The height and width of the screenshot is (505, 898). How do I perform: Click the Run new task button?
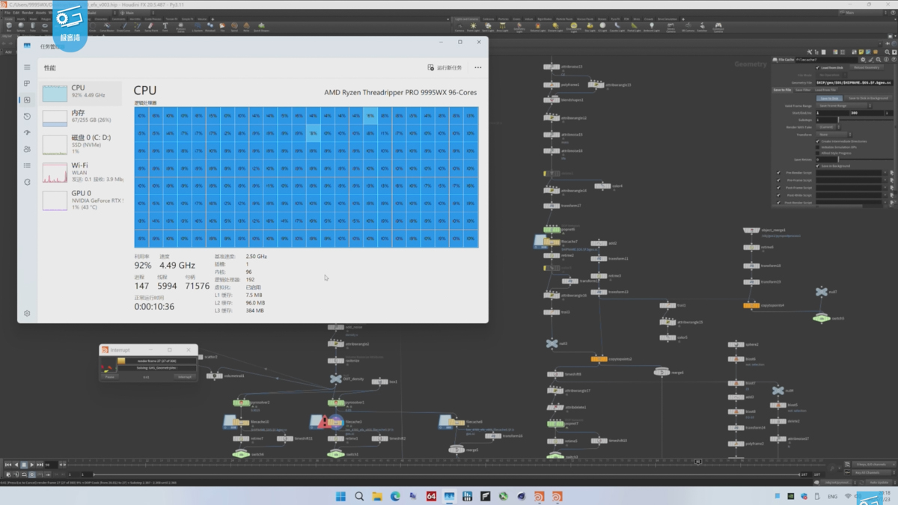tap(445, 67)
